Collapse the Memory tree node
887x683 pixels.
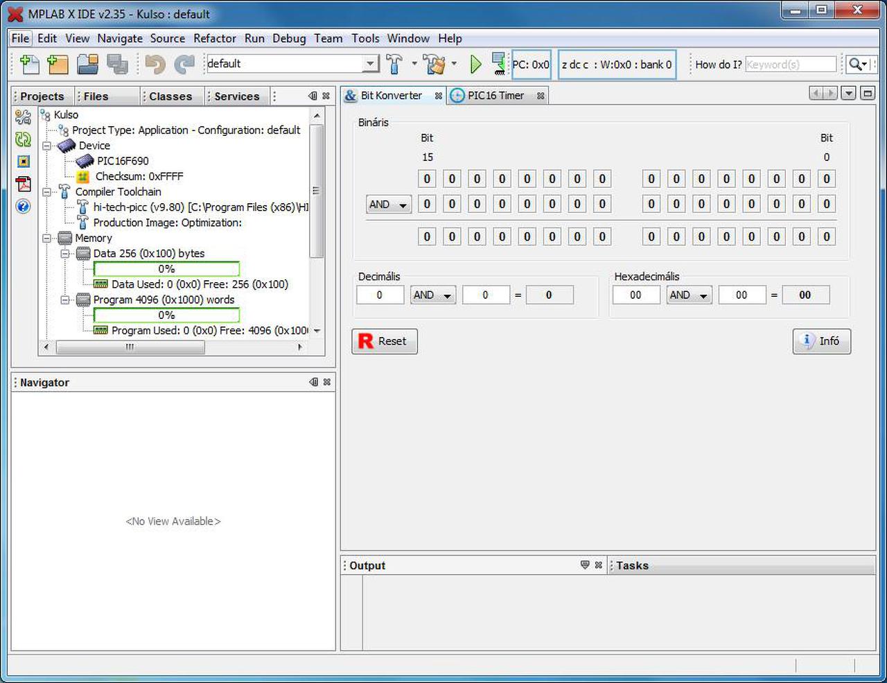47,238
